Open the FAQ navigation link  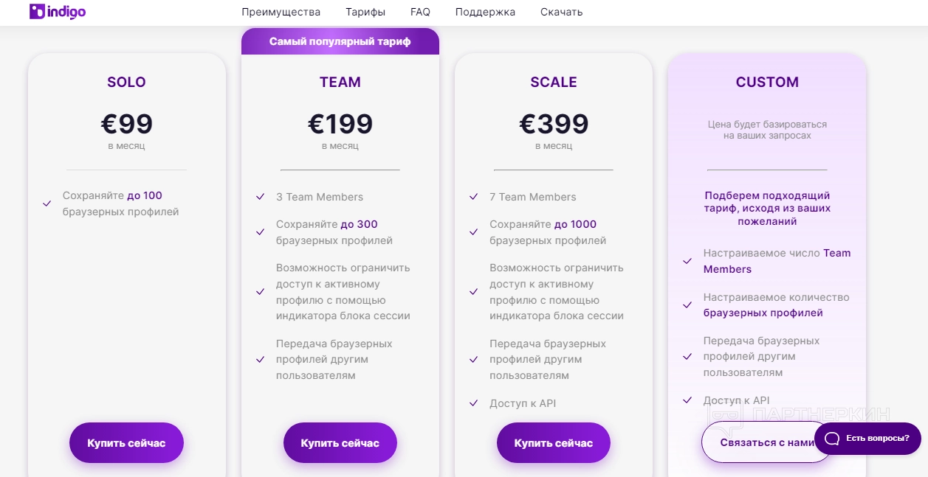pyautogui.click(x=420, y=12)
